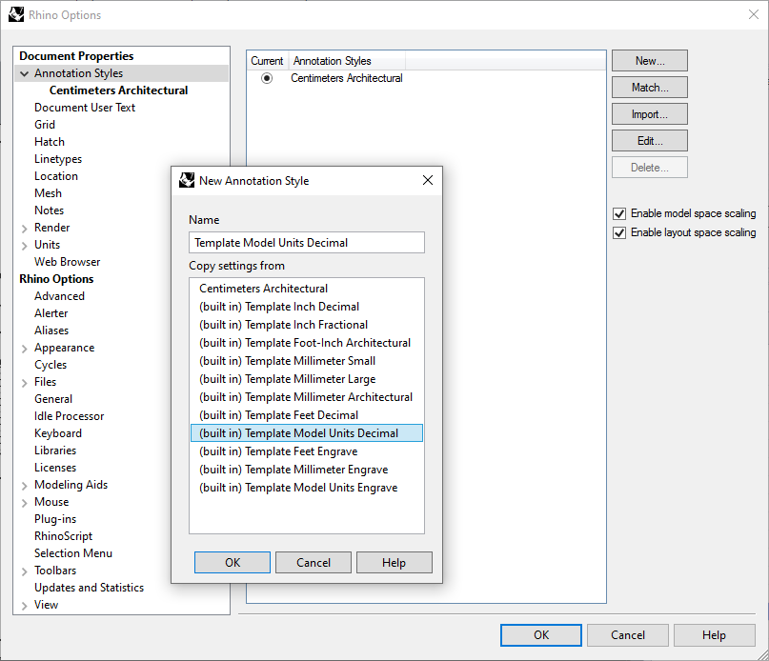Click the Match... button

tap(649, 88)
